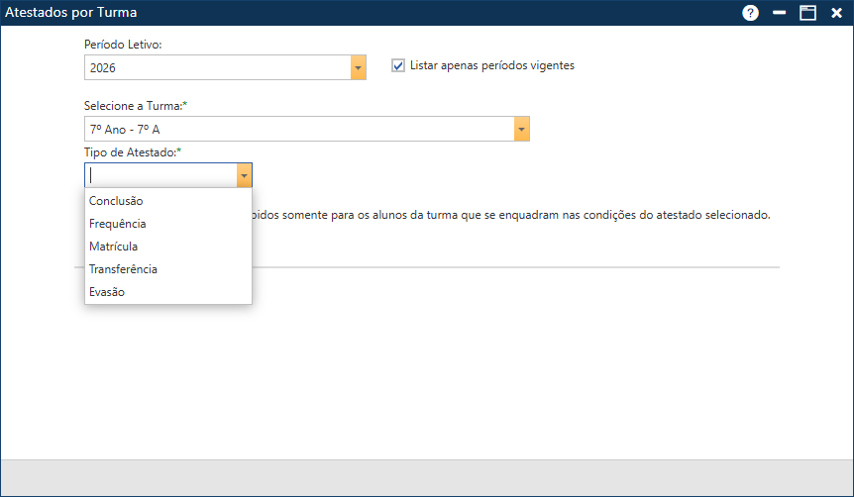Close the Atestados por Turma window

click(x=837, y=13)
